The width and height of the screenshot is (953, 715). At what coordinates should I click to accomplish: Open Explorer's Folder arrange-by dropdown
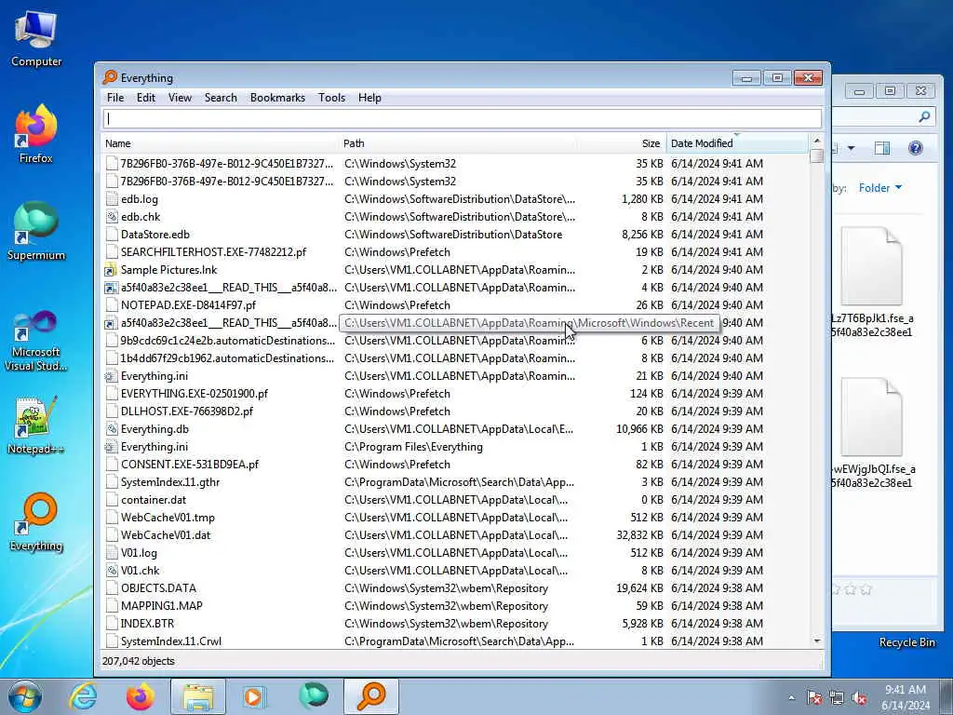pos(880,188)
